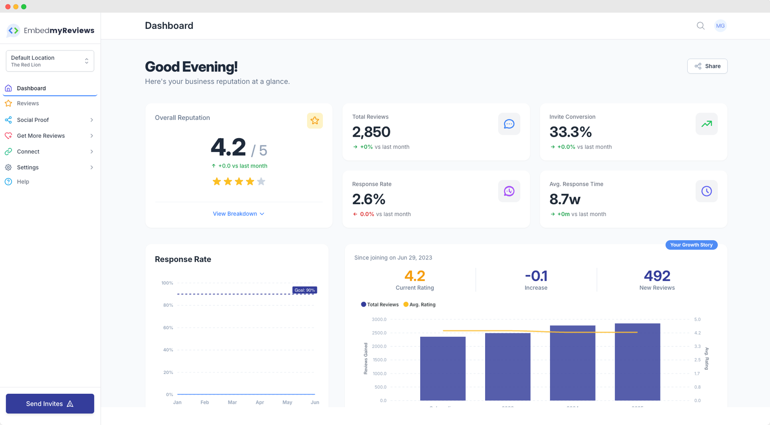The height and width of the screenshot is (425, 770).
Task: Click the Overall Reputation star icon
Action: click(x=315, y=121)
